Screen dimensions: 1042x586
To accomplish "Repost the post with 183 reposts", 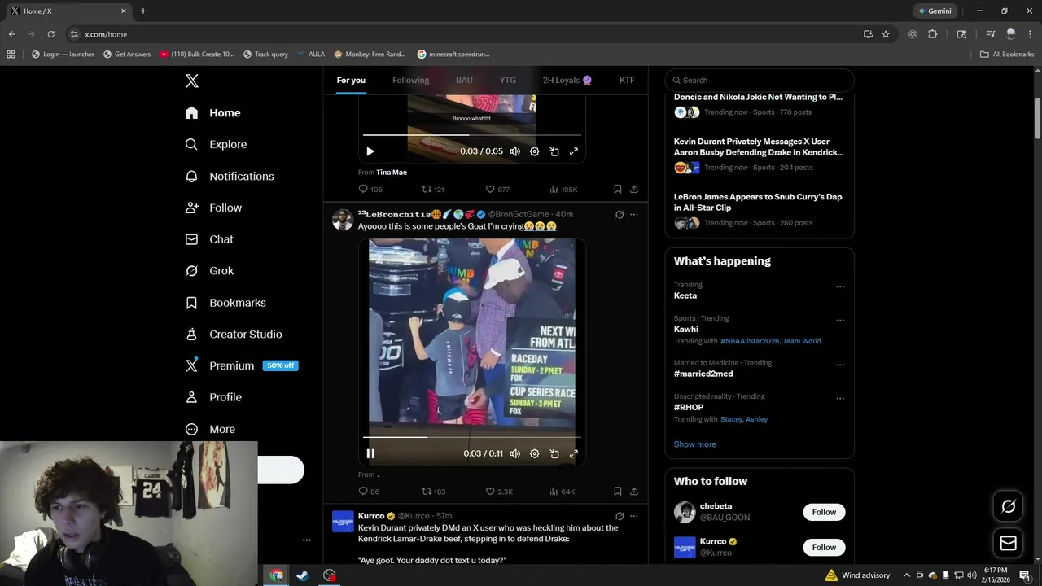I will tap(433, 492).
